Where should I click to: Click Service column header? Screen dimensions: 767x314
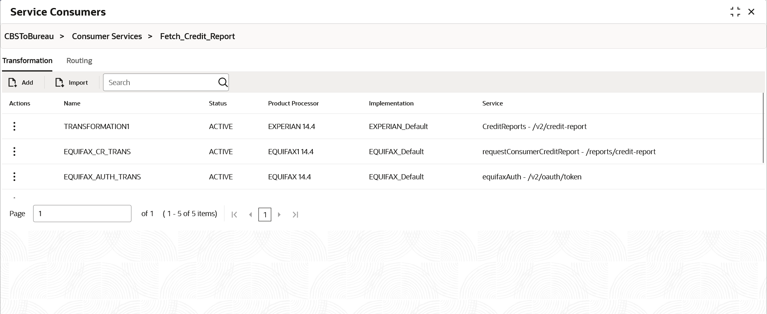(493, 103)
